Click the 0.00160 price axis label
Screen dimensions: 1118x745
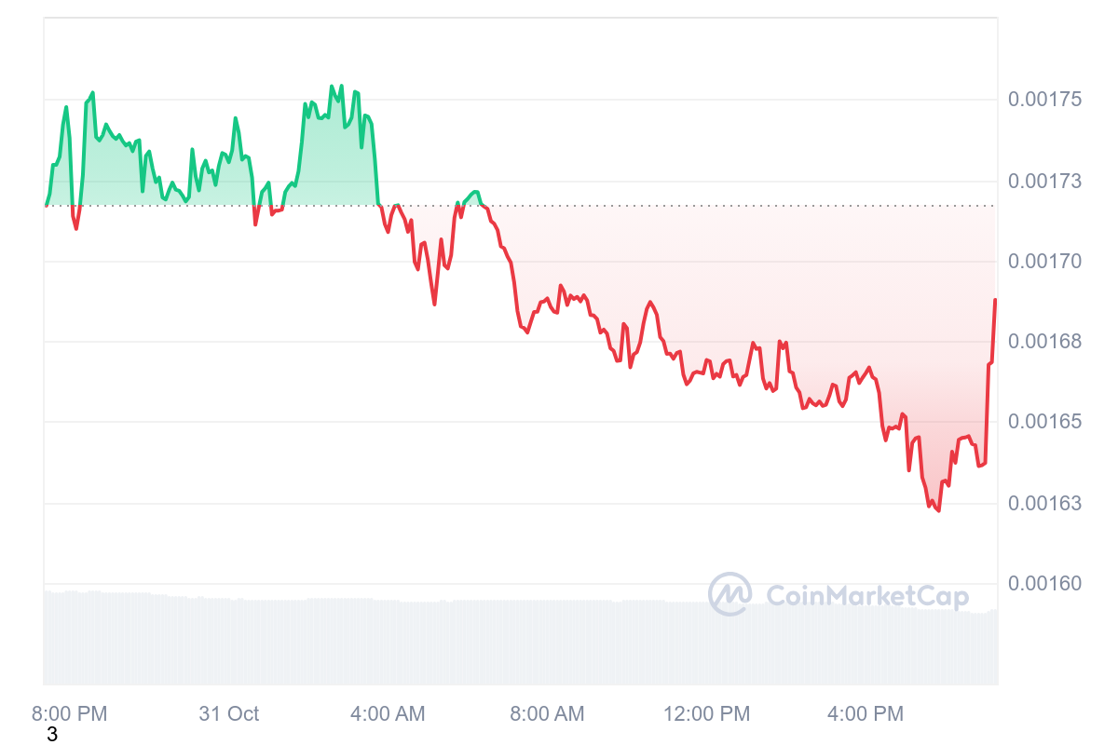pyautogui.click(x=1045, y=584)
